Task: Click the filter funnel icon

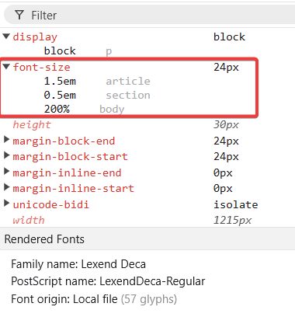Action: tap(19, 15)
